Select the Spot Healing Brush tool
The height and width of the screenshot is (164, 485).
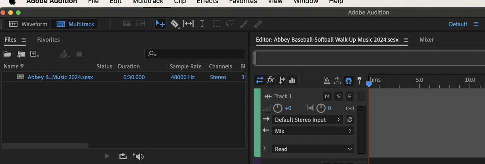tap(257, 24)
